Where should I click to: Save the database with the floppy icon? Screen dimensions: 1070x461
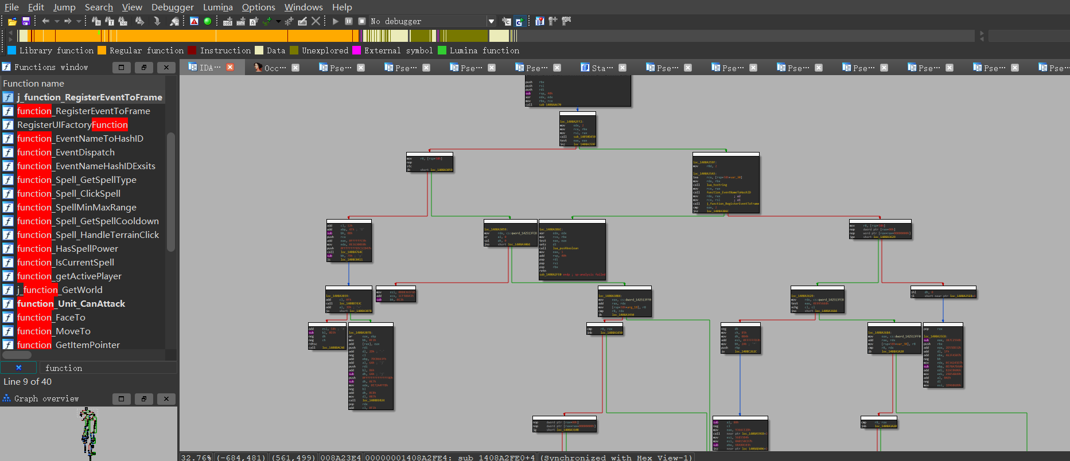coord(26,21)
